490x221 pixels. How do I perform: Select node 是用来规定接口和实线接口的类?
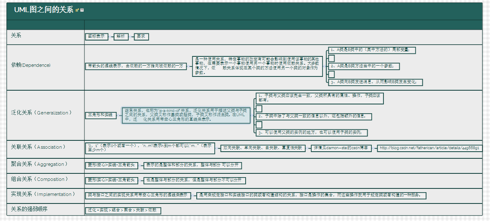click(311, 196)
